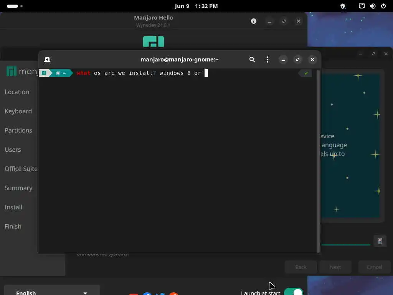Click the terminal's vertical scrollbar
393x295 pixels.
pyautogui.click(x=318, y=161)
